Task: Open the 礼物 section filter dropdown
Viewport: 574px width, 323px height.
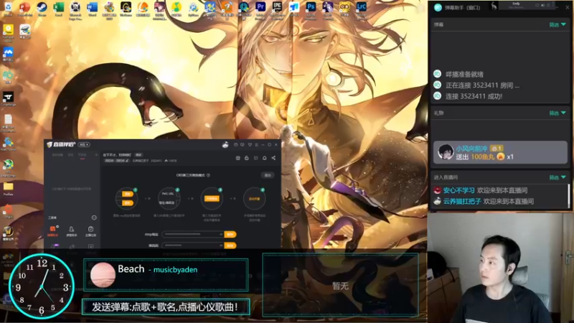Action: [557, 113]
